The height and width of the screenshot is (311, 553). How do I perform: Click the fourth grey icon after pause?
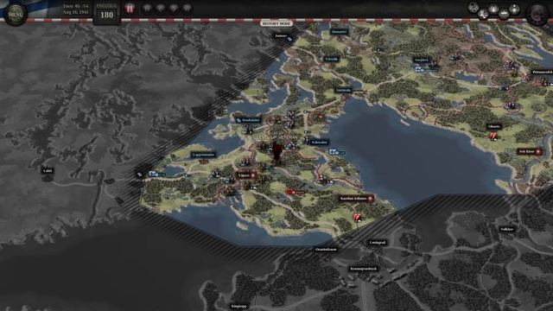pos(188,8)
